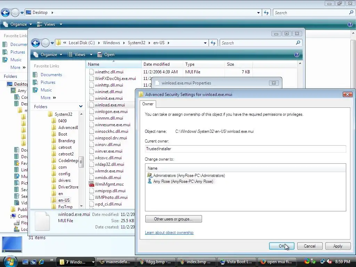The image size is (356, 267).
Task: Click Local Disk (C:) breadcrumb
Action: (82, 43)
